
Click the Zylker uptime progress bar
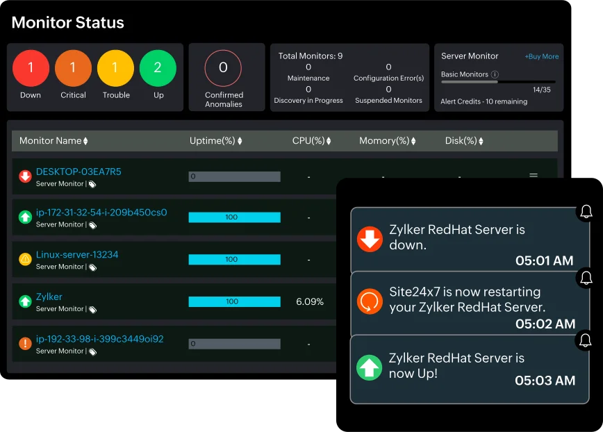click(x=234, y=301)
